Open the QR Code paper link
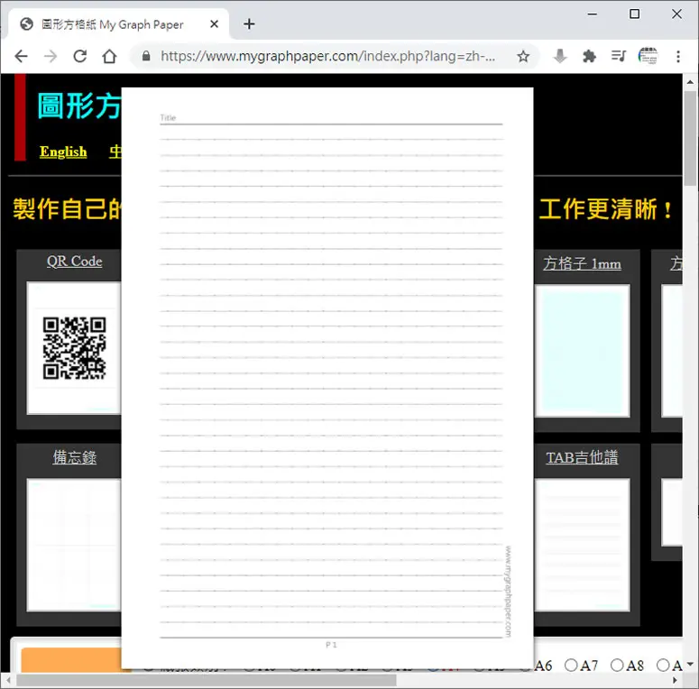The image size is (699, 689). [75, 262]
